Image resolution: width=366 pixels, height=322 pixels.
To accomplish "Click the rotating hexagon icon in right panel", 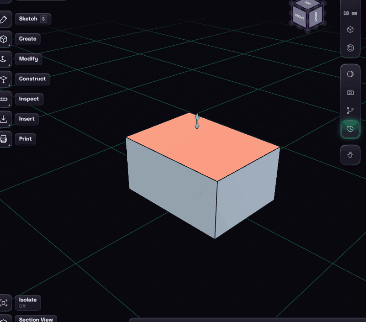I will coord(350,48).
